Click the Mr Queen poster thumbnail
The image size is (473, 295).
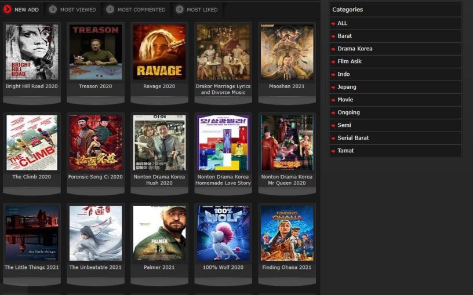tap(287, 143)
